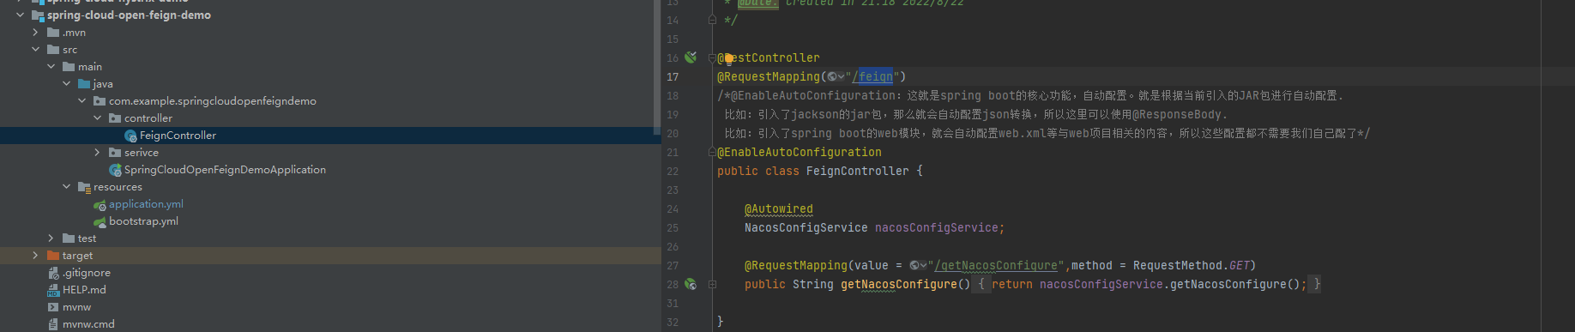Image resolution: width=1575 pixels, height=332 pixels.
Task: Click the NacosConfigService type on line 25
Action: coord(806,227)
